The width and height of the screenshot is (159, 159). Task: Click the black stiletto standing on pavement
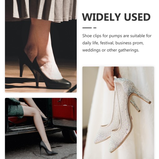[47, 148]
